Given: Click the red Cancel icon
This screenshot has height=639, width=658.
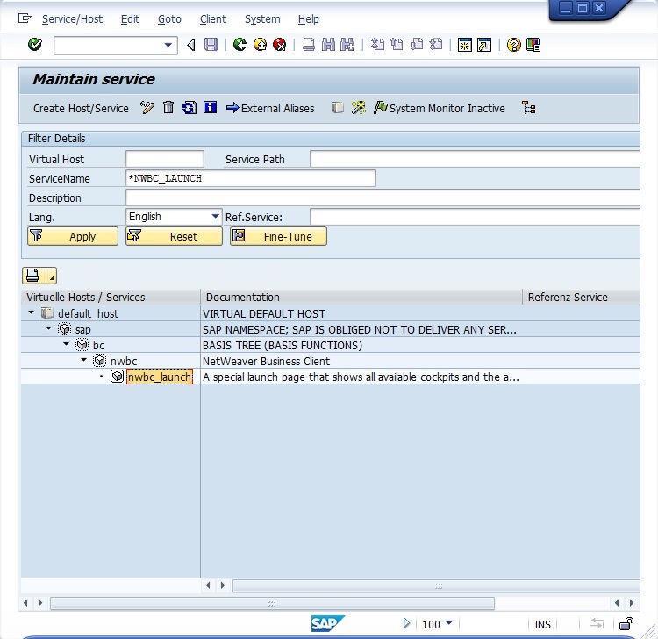Looking at the screenshot, I should (280, 45).
